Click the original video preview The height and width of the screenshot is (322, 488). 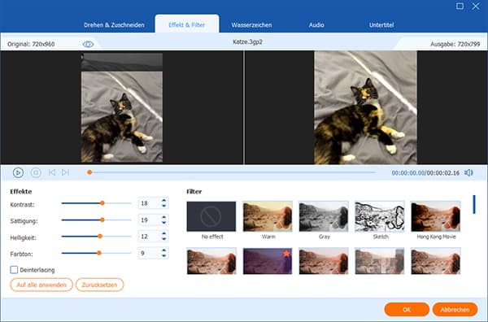click(x=122, y=107)
